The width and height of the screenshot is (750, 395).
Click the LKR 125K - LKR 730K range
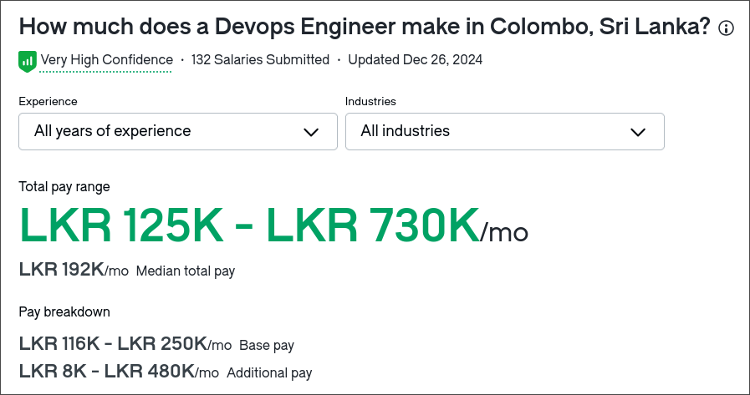pyautogui.click(x=248, y=225)
